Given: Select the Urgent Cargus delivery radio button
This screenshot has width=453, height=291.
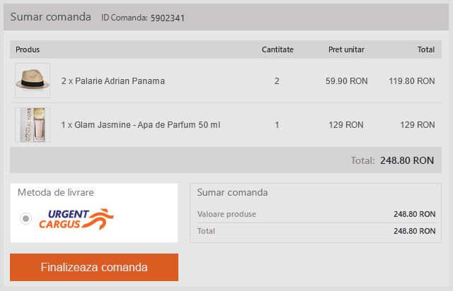Looking at the screenshot, I should pyautogui.click(x=26, y=219).
